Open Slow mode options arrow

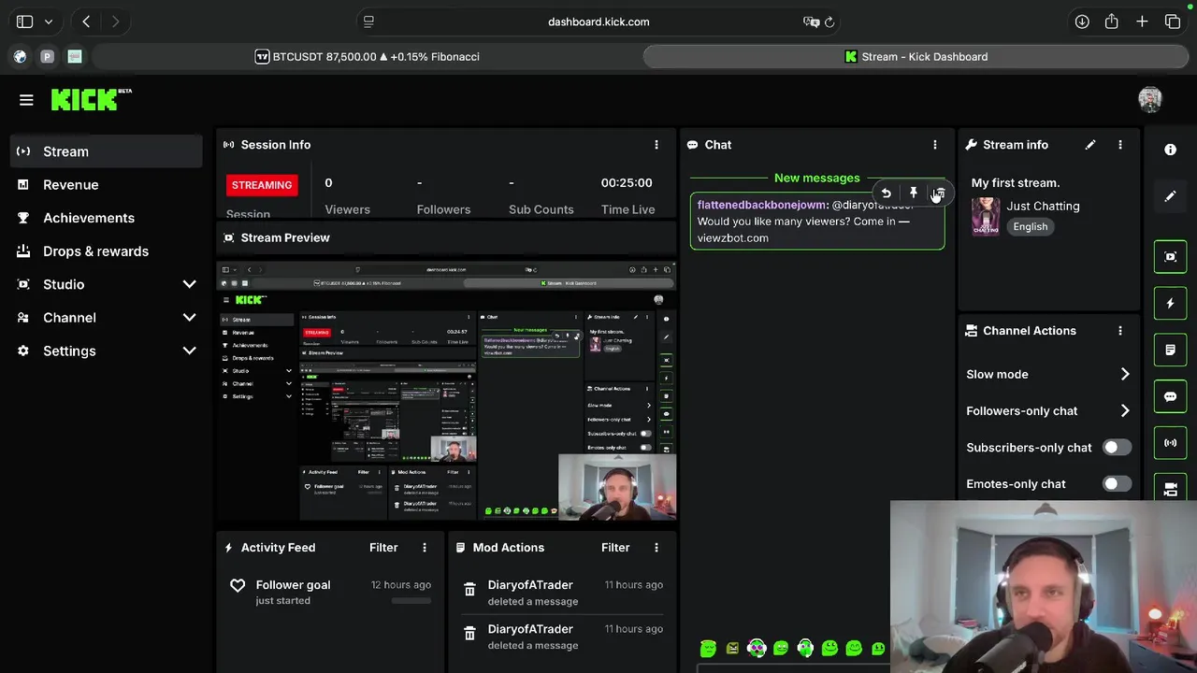[x=1125, y=374]
